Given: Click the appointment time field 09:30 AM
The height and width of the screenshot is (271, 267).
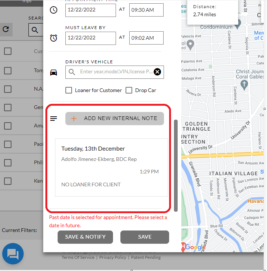Looking at the screenshot, I should tap(146, 10).
